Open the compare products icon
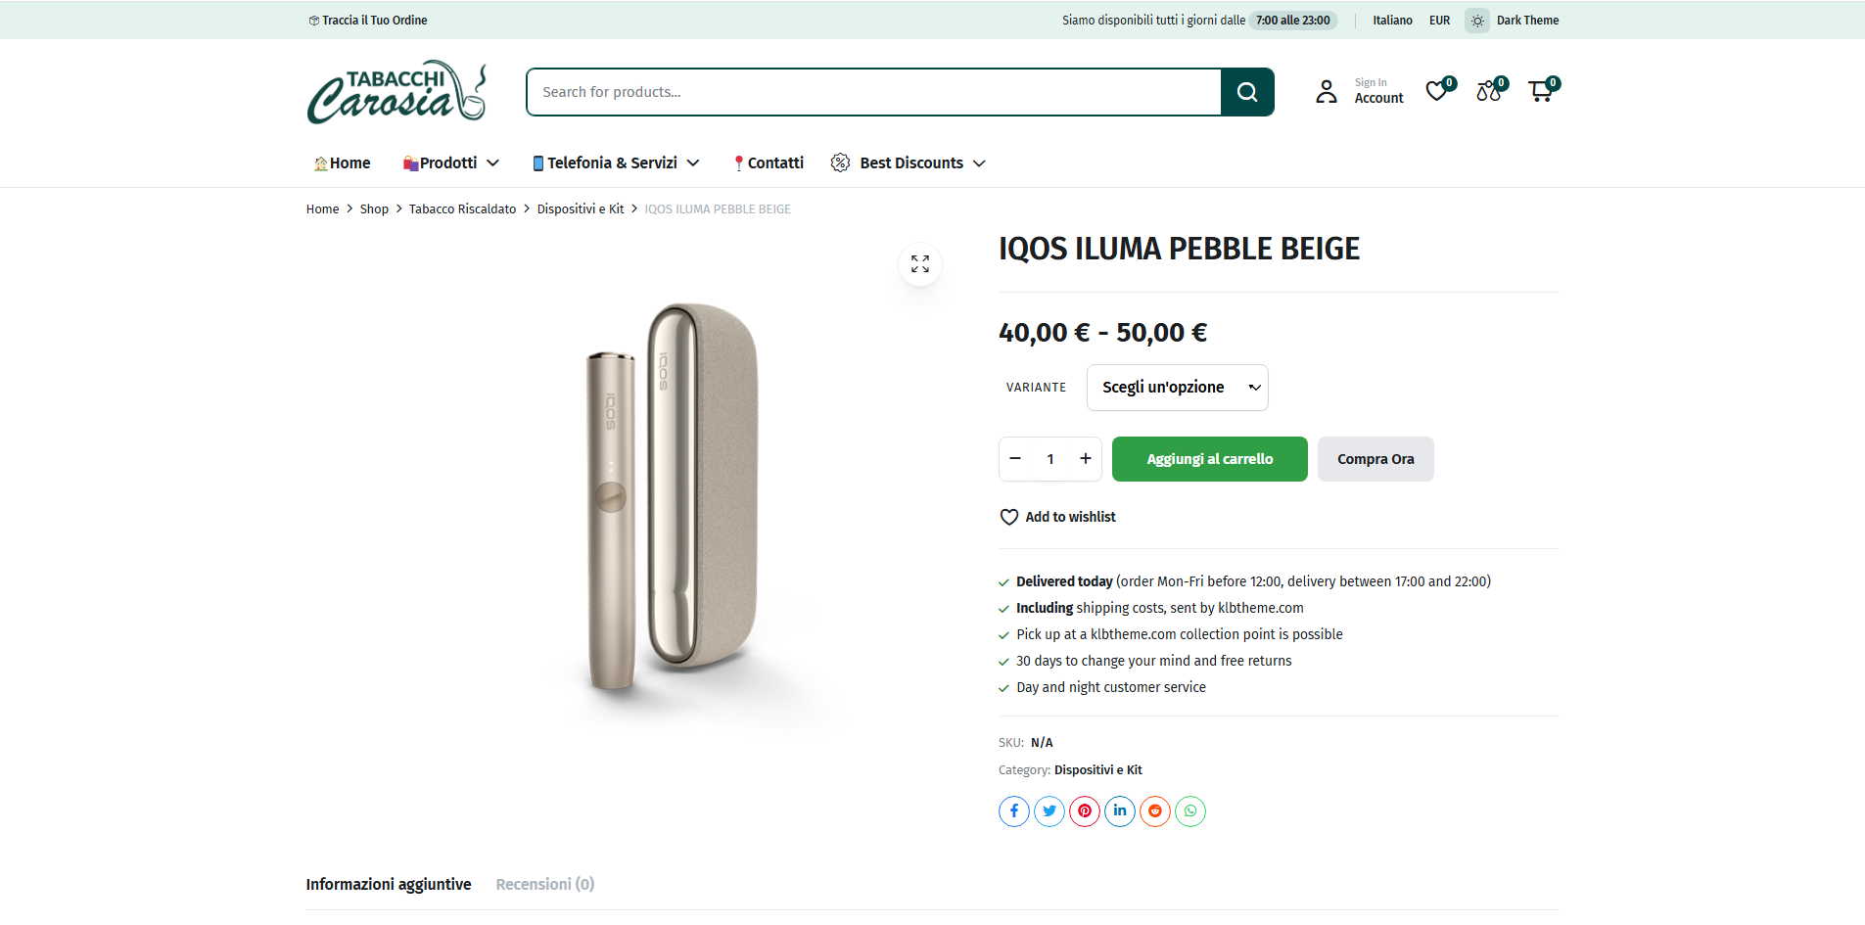 (x=1488, y=91)
